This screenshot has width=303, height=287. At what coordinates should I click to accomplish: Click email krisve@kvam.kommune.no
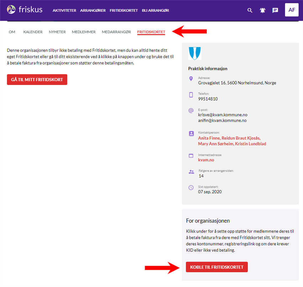[222, 115]
